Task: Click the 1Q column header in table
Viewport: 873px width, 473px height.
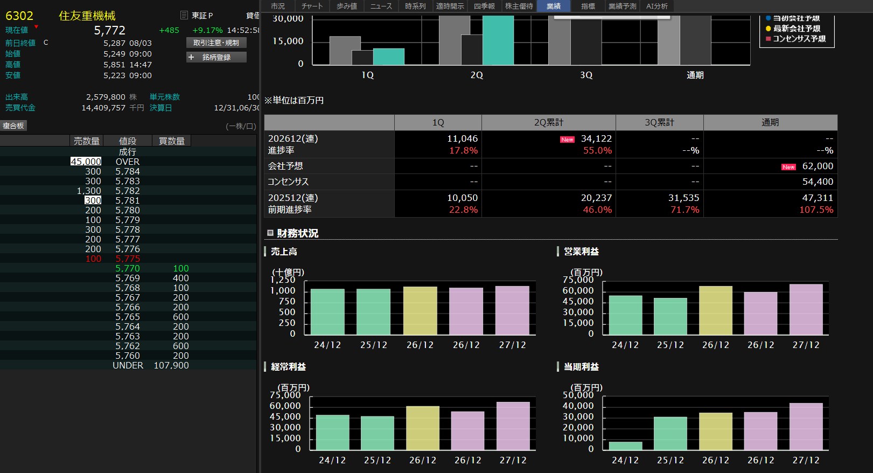Action: (438, 122)
